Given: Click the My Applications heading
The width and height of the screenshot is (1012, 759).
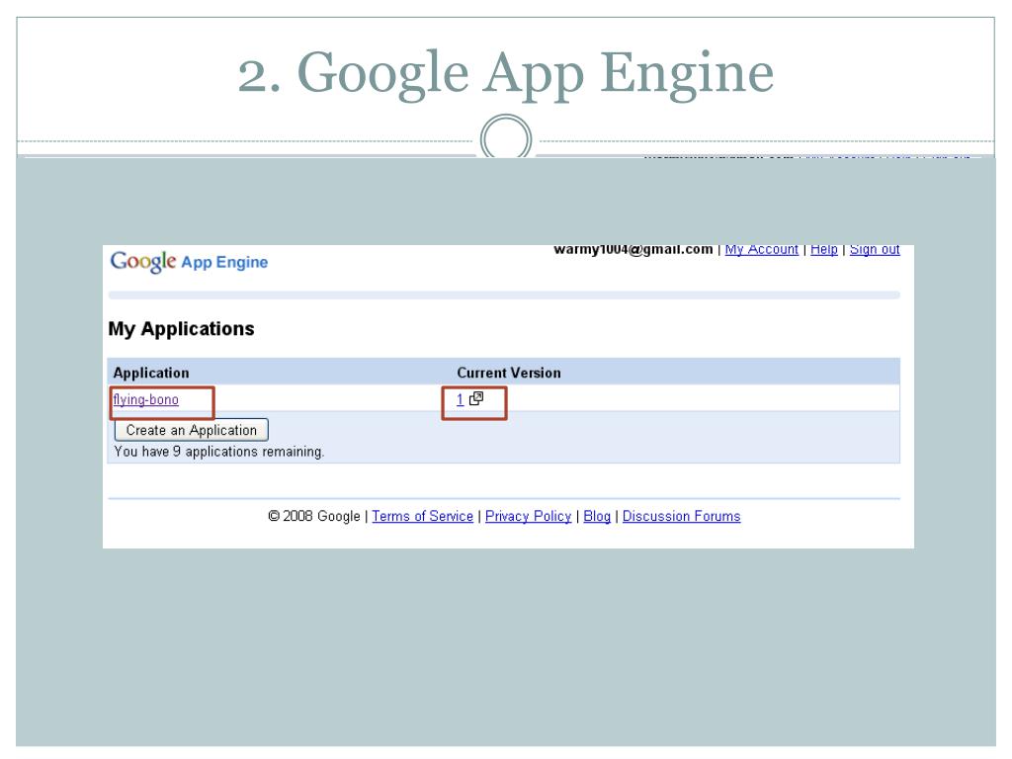Looking at the screenshot, I should point(182,328).
